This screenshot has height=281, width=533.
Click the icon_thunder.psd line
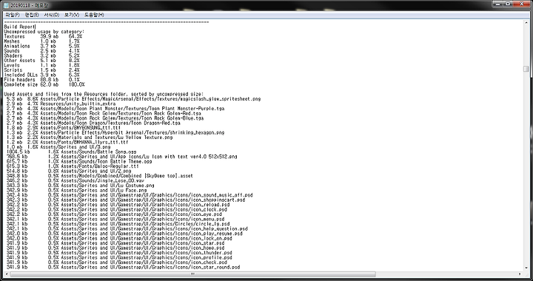(119, 253)
